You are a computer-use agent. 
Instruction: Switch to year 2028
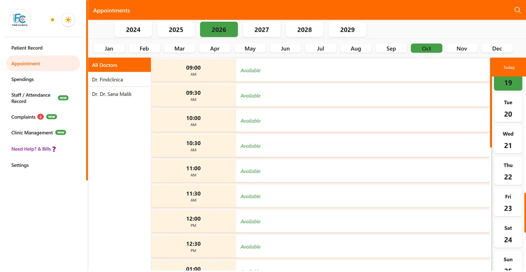tap(304, 29)
